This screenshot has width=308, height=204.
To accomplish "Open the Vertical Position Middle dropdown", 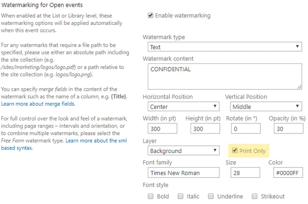I will pos(266,107).
